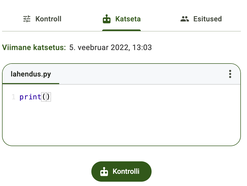
Task: Click the robot icon on Katseta tab
Action: [107, 19]
